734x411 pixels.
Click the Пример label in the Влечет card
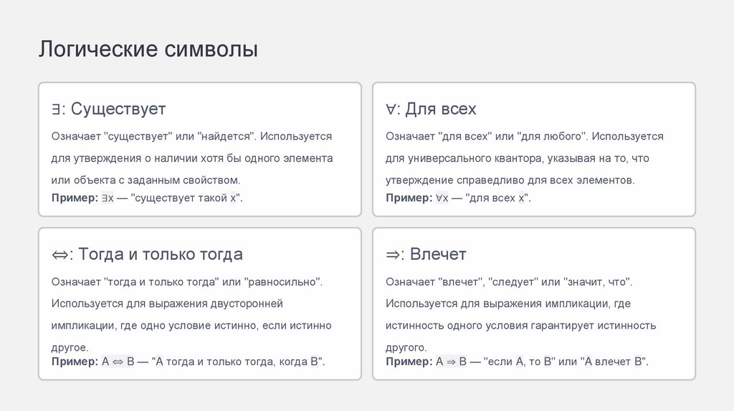409,362
